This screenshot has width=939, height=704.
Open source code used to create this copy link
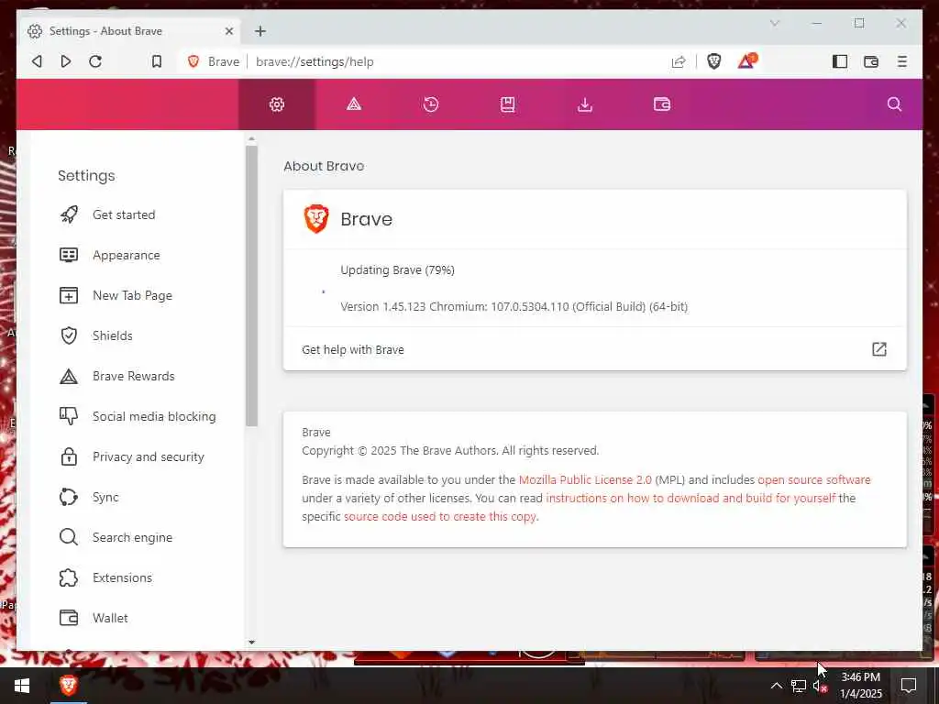[x=440, y=517]
